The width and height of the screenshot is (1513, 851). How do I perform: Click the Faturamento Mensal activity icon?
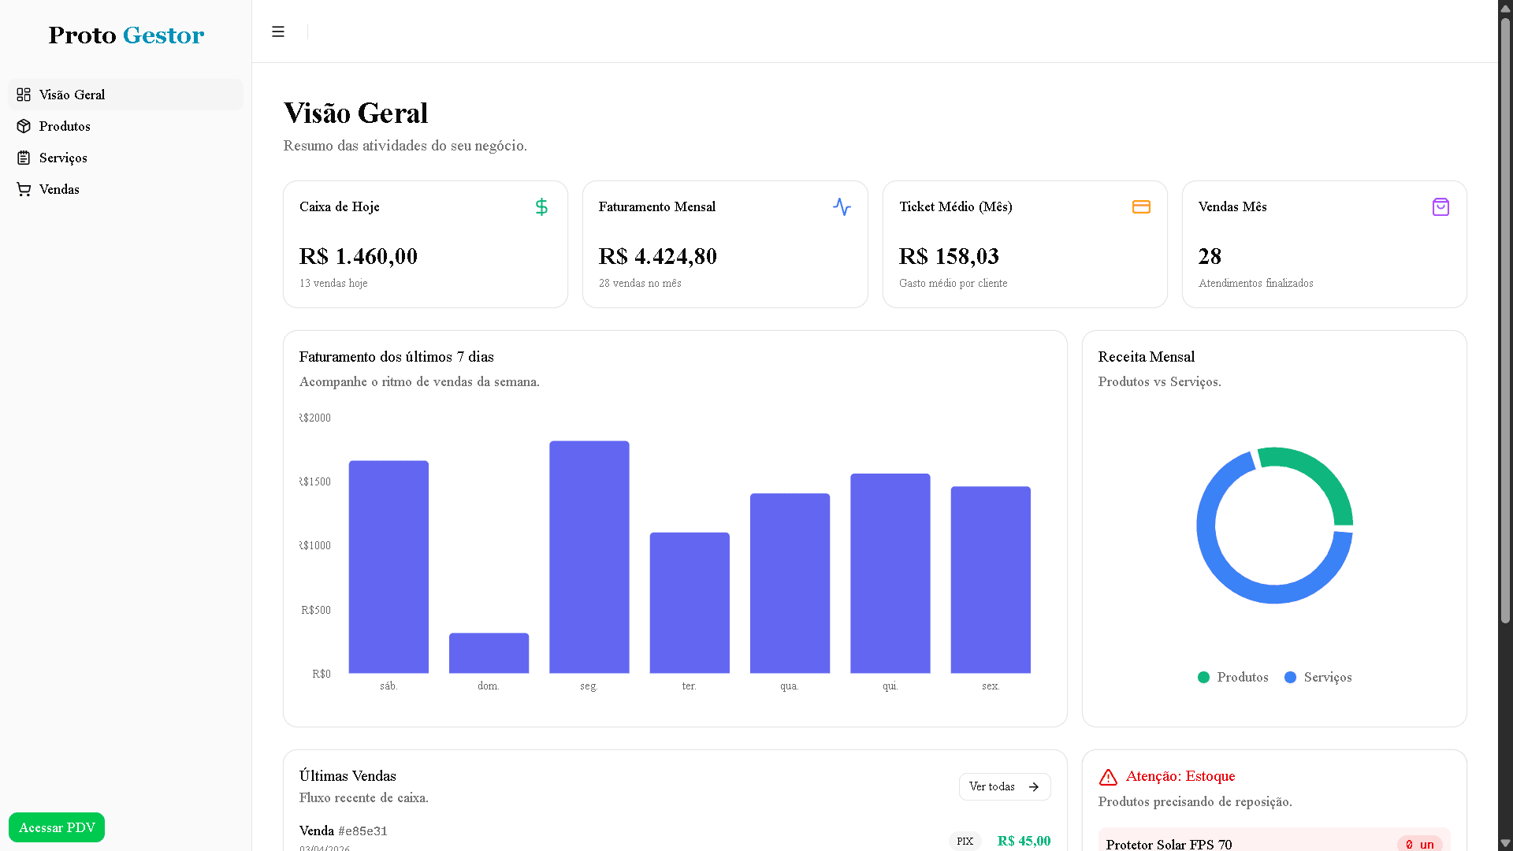(x=842, y=206)
